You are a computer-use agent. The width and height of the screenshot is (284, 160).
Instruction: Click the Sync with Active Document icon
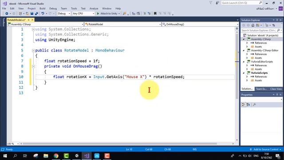tap(274, 25)
